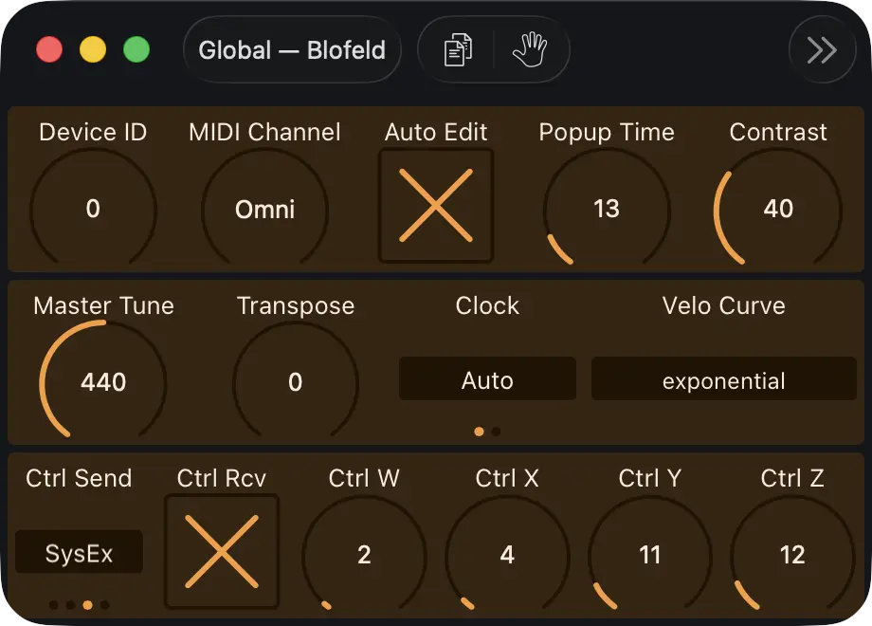
Task: Toggle the Auto Edit checkbox
Action: pyautogui.click(x=436, y=205)
